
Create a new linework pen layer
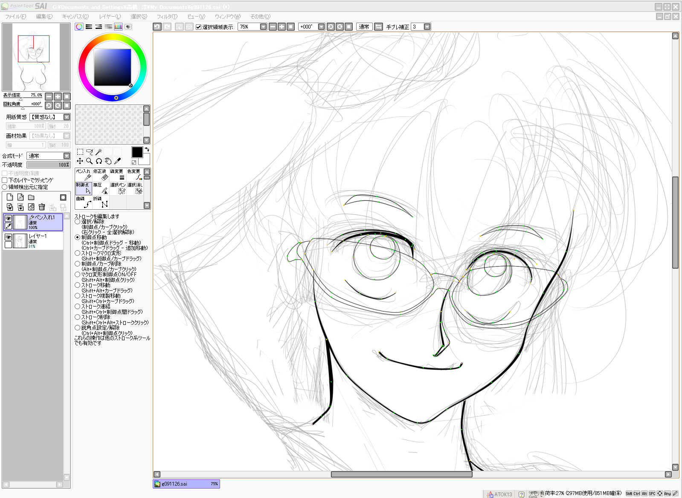(x=20, y=197)
